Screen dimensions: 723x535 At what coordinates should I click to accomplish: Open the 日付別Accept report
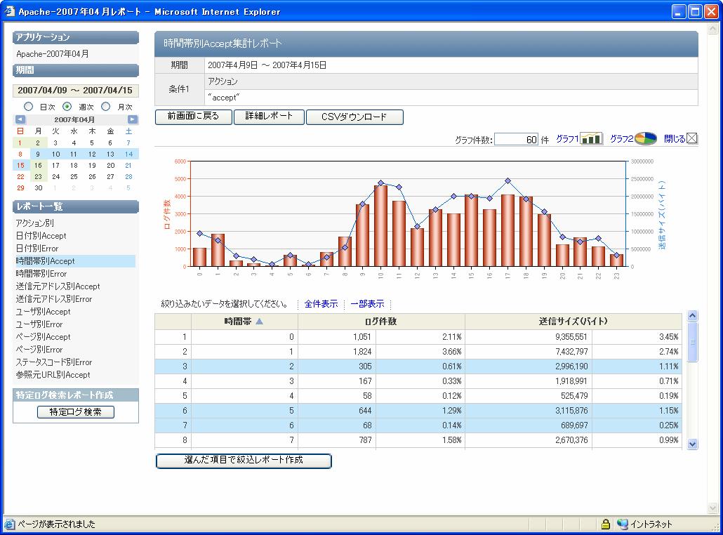(x=41, y=236)
